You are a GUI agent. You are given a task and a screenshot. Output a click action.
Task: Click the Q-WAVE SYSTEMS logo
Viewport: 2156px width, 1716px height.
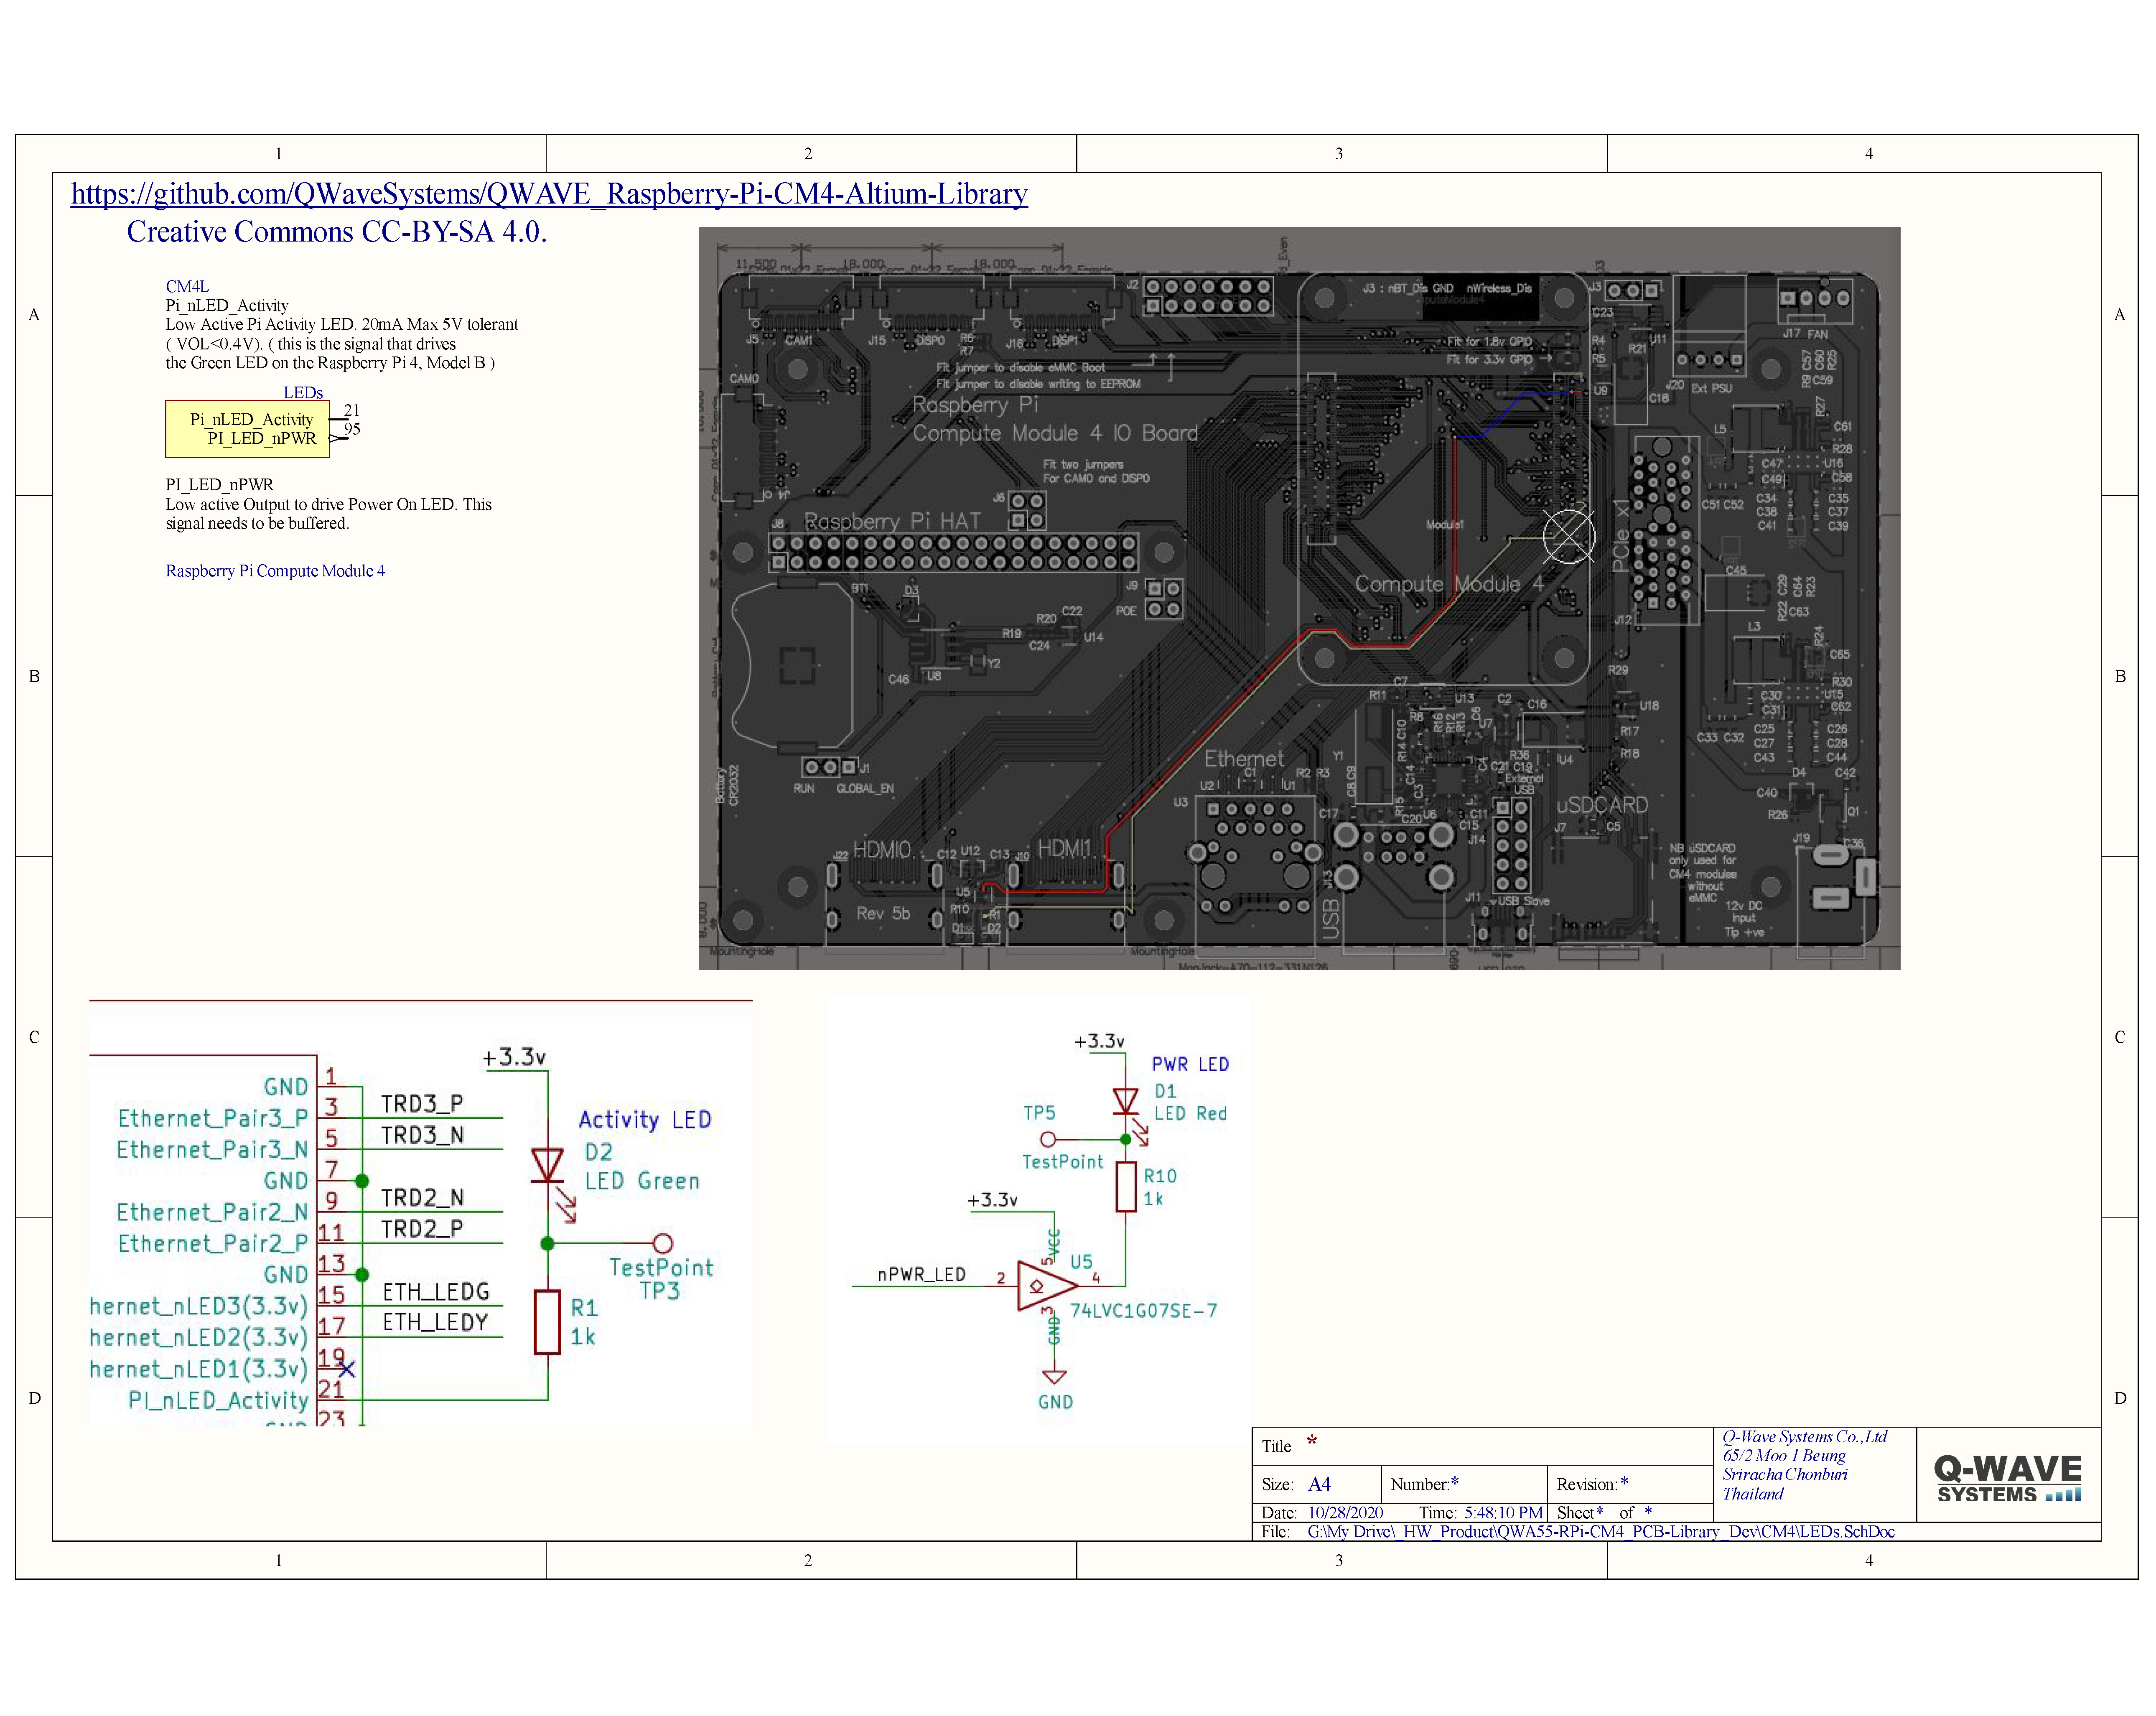tap(2008, 1478)
